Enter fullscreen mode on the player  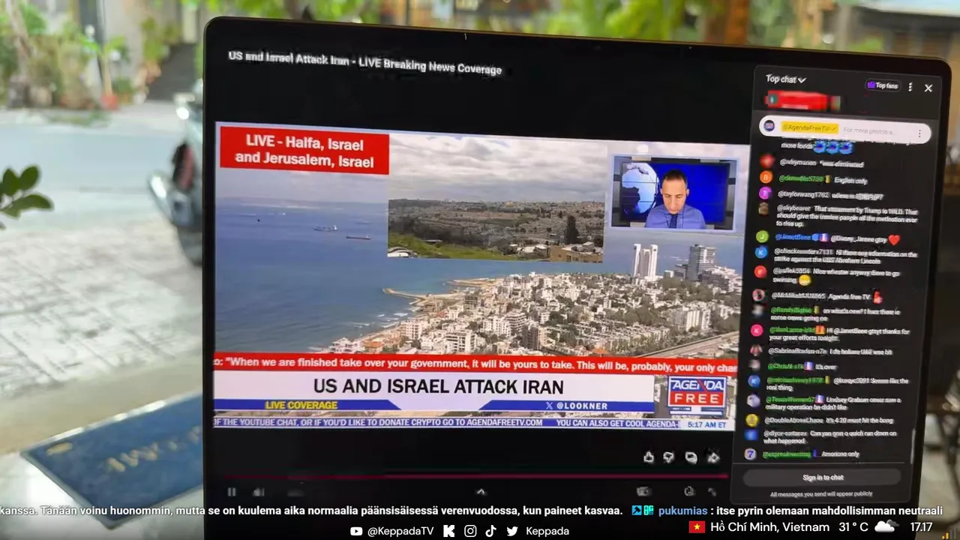(712, 492)
